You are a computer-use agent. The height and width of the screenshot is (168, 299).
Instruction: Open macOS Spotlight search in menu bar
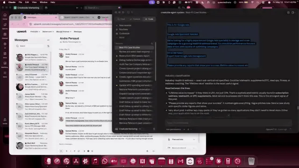pos(258,2)
